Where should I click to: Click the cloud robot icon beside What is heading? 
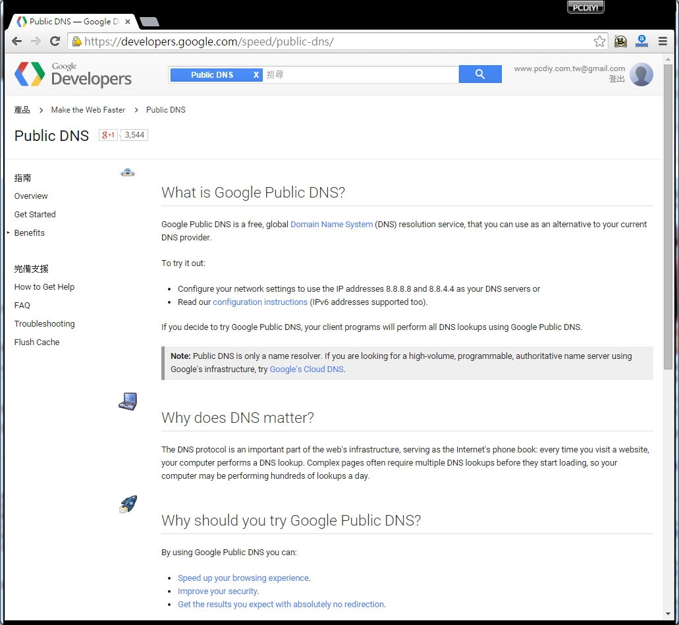click(x=127, y=173)
